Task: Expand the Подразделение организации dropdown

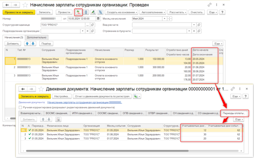Action: click(x=83, y=31)
